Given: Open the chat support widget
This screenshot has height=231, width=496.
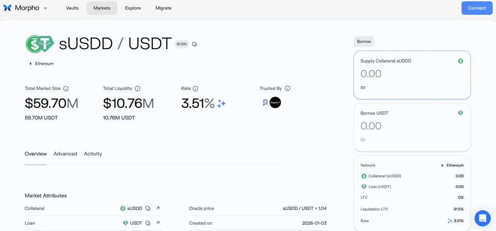Looking at the screenshot, I should point(482,217).
